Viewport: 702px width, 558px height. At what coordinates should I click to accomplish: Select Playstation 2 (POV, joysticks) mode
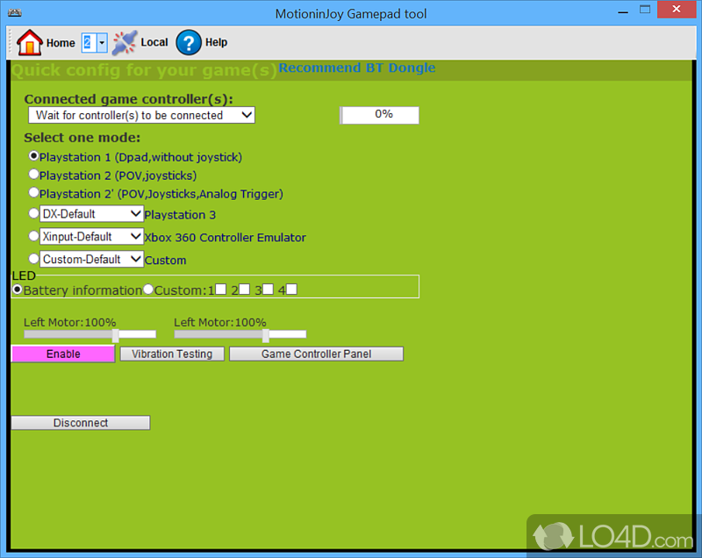point(33,174)
